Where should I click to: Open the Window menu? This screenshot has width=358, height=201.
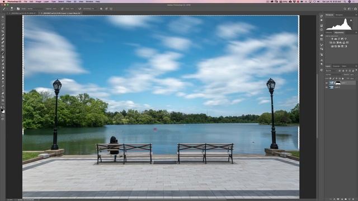[x=89, y=1]
